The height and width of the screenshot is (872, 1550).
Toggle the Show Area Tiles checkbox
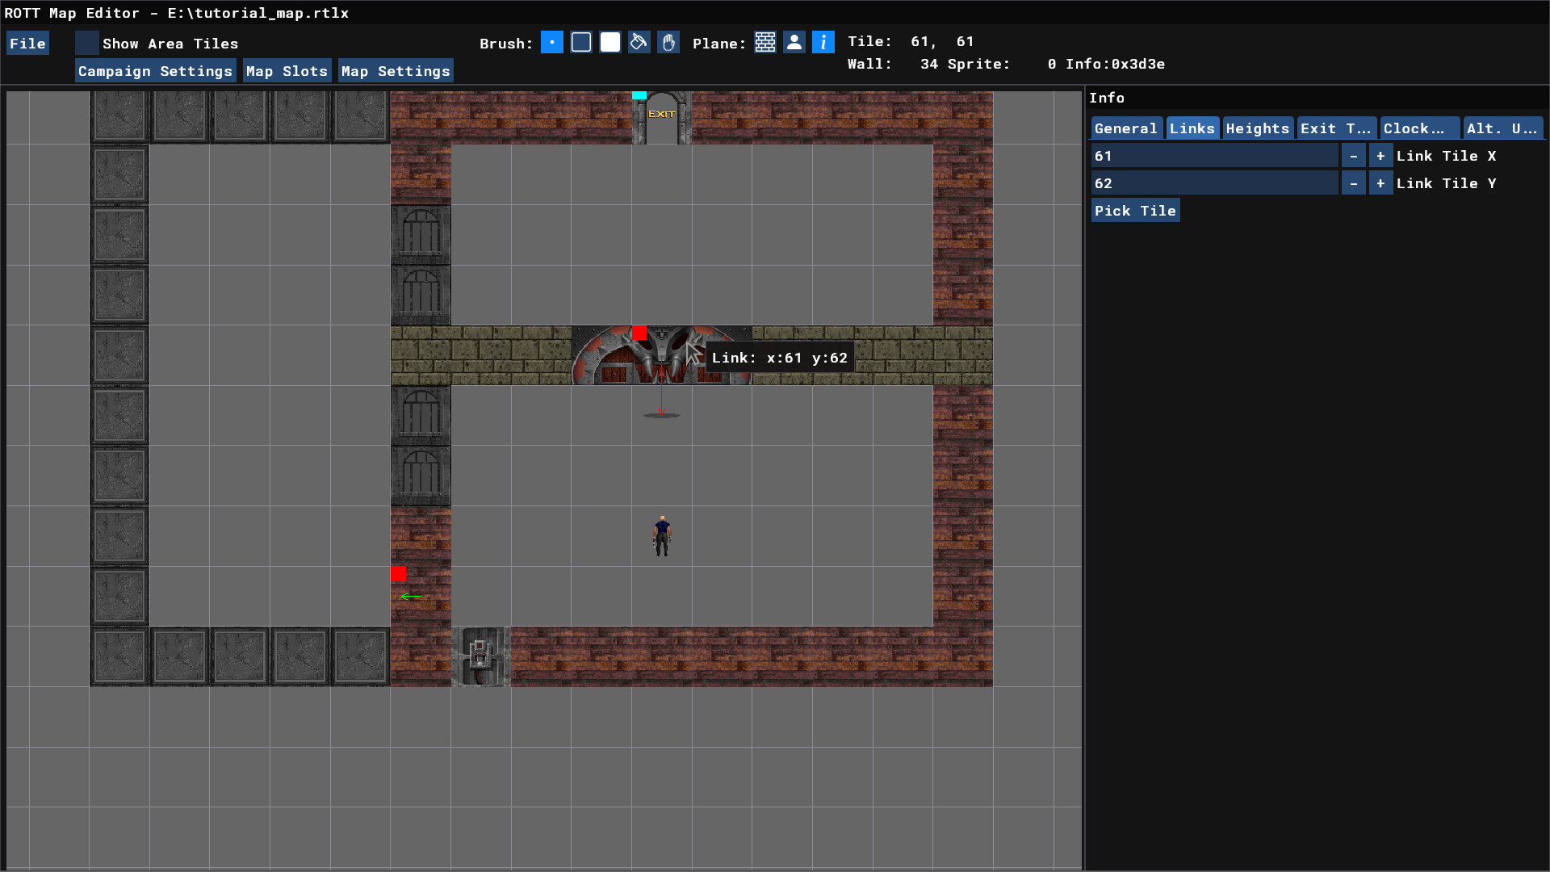[x=87, y=43]
